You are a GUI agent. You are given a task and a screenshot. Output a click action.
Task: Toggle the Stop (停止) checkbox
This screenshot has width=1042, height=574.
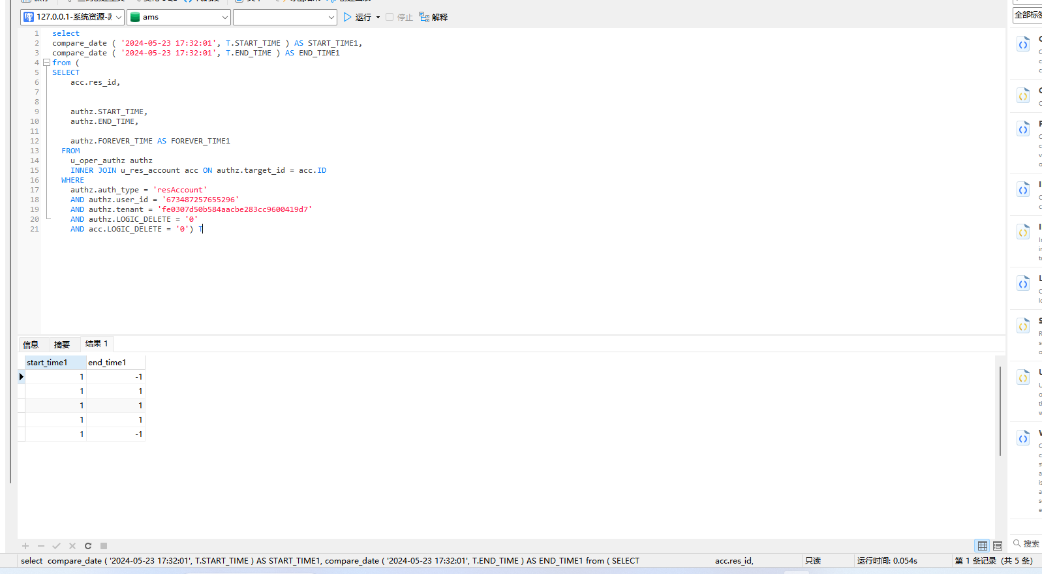[x=390, y=17]
